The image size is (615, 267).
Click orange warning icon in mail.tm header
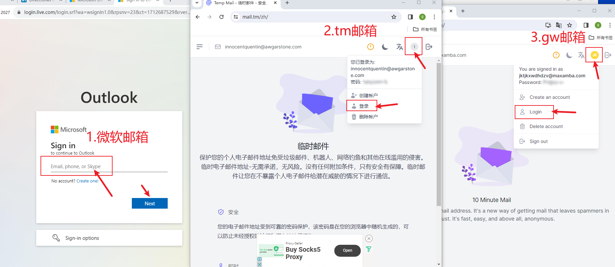pyautogui.click(x=371, y=47)
